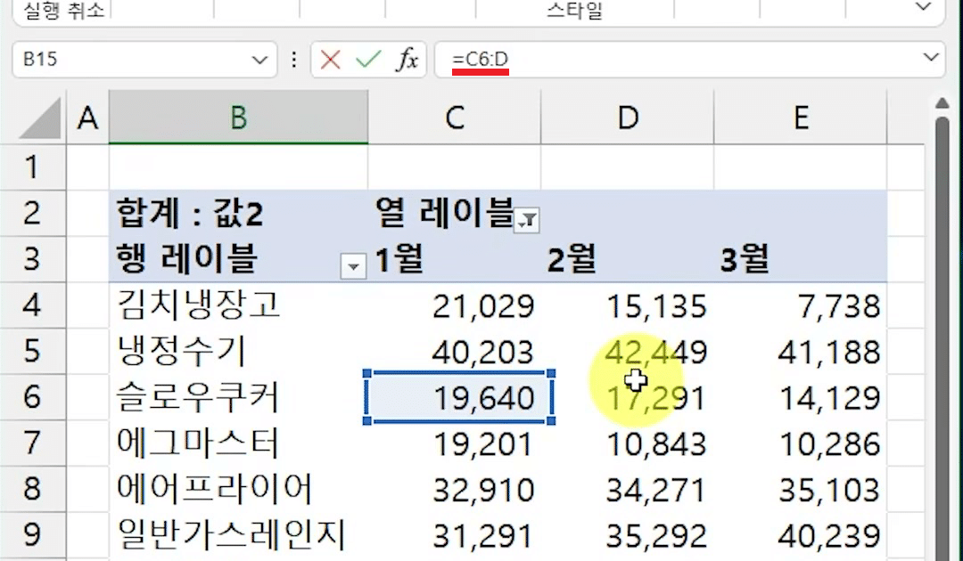This screenshot has height=561, width=963.
Task: Click cell with value 32,910
Action: click(x=455, y=489)
